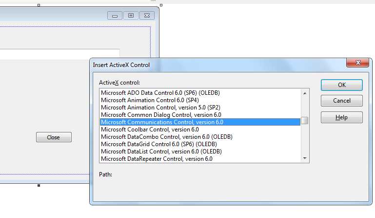Select Microsoft Common Dialog Control, version 6.0
375x218 pixels.
click(200, 115)
